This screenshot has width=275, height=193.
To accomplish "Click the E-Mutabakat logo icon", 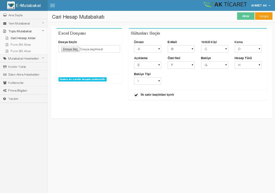I will pos(11,5).
